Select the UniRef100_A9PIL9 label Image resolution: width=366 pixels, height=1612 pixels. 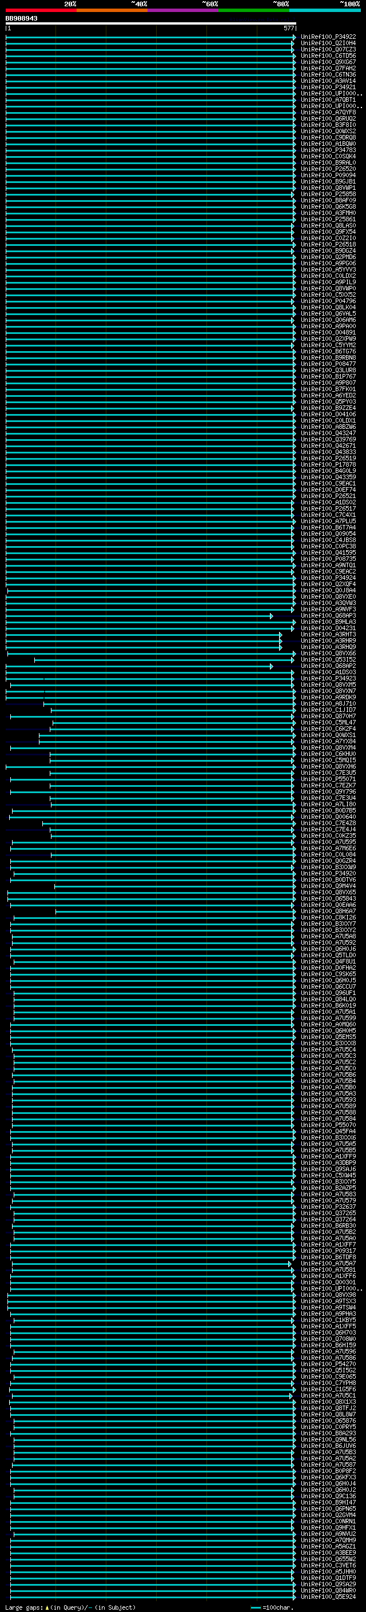328,282
